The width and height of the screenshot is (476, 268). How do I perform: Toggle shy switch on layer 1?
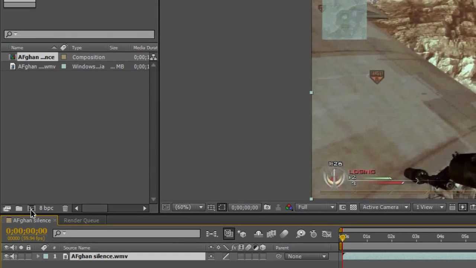211,256
